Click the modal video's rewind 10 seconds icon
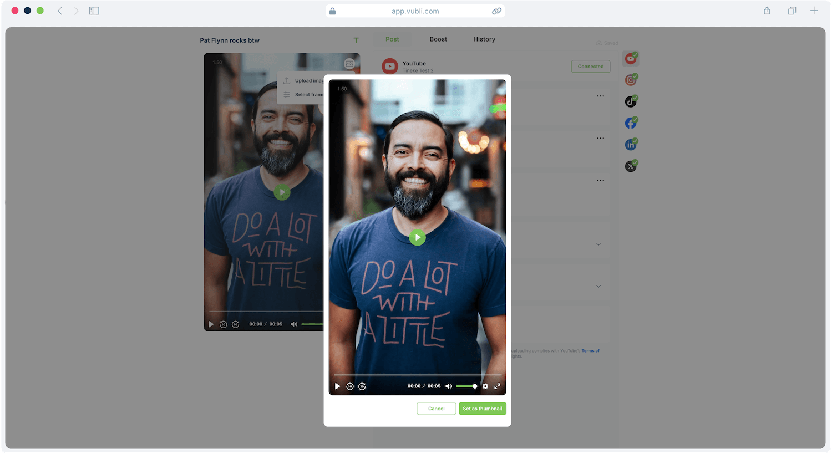Screen dimensions: 832x454 350,386
